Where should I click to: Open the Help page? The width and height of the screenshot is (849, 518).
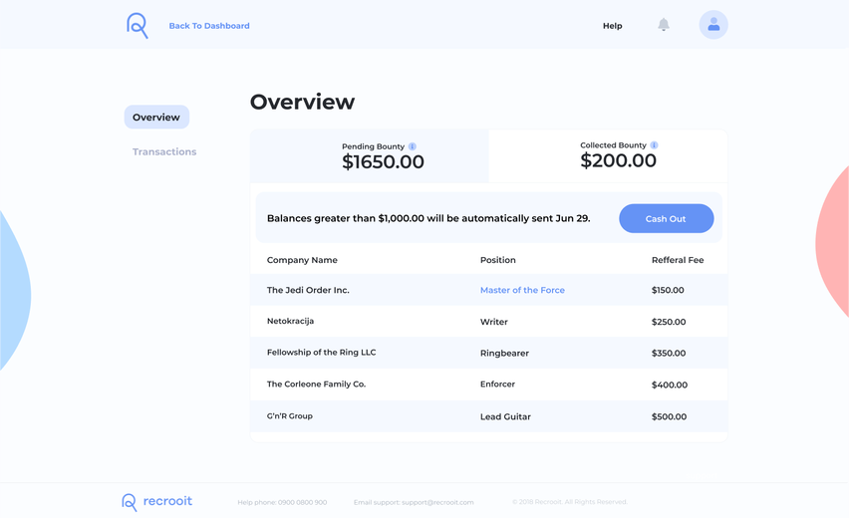coord(613,26)
